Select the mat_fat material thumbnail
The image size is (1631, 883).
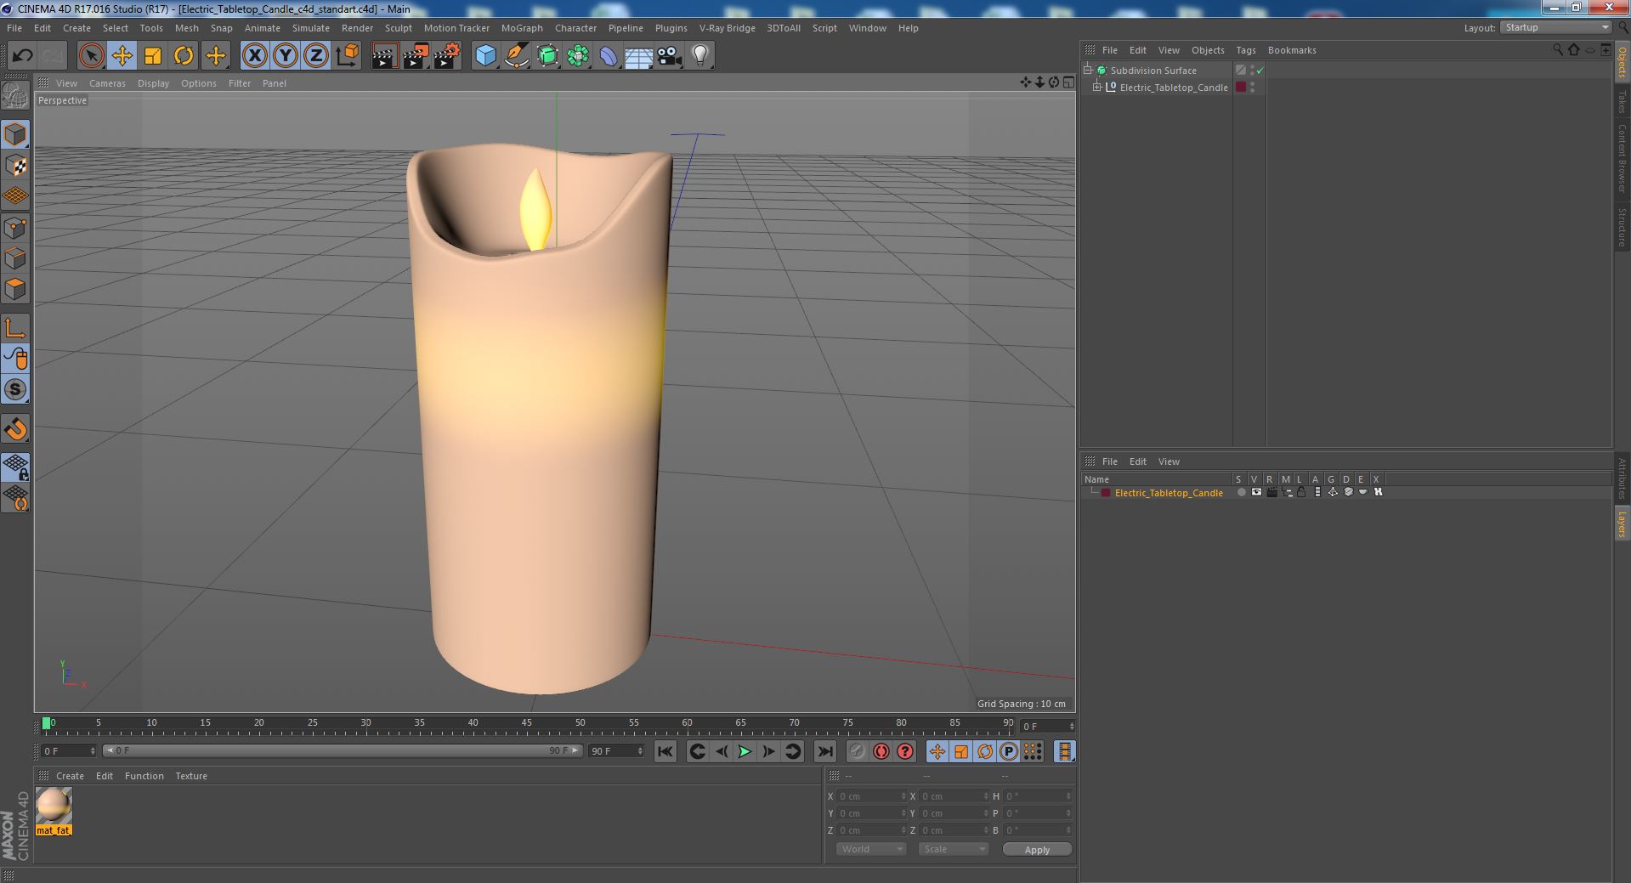click(x=54, y=806)
